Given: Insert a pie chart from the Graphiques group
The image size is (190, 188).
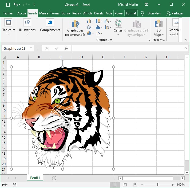Looking at the screenshot, I should 89,33.
